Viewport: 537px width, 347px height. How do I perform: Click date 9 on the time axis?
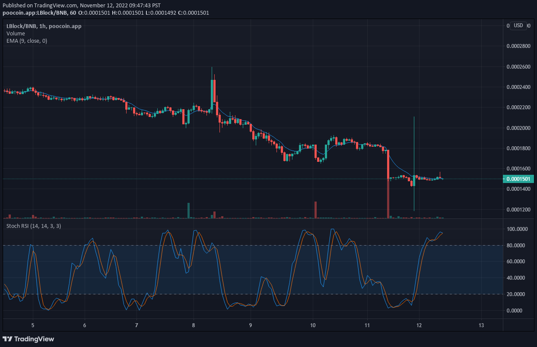click(x=251, y=325)
